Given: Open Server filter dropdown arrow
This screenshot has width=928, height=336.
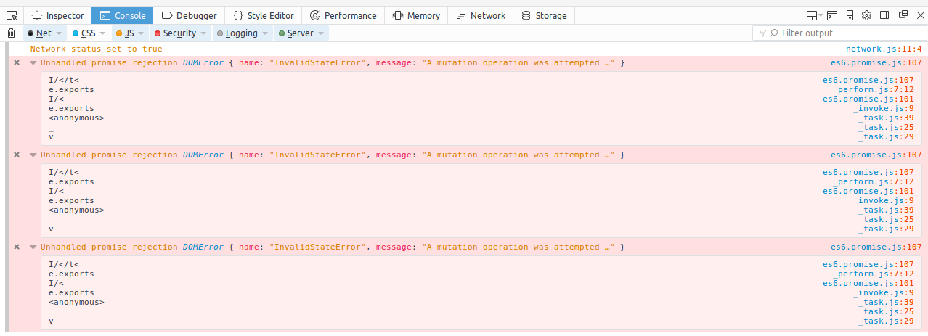Looking at the screenshot, I should tap(322, 33).
